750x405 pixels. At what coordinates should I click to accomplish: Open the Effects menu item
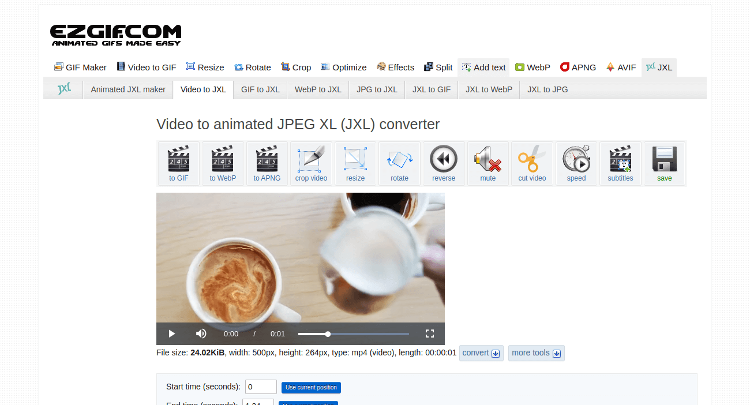[395, 67]
